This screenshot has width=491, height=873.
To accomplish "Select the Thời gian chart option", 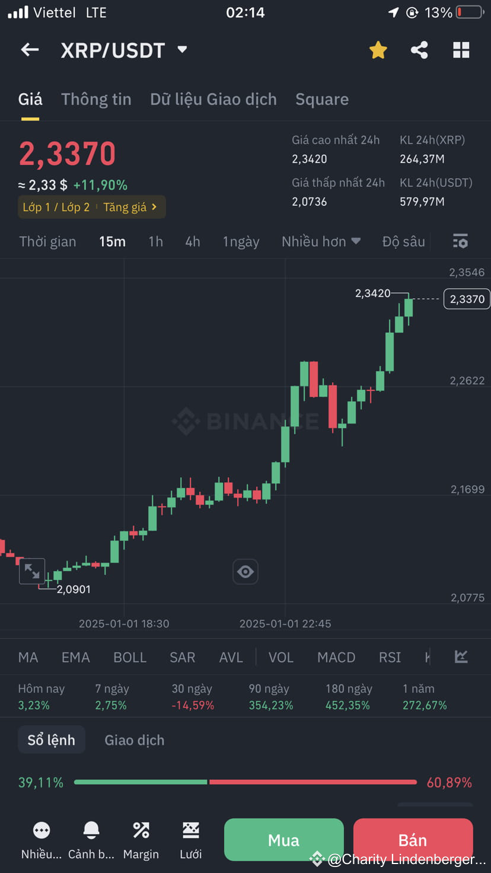I will 47,241.
